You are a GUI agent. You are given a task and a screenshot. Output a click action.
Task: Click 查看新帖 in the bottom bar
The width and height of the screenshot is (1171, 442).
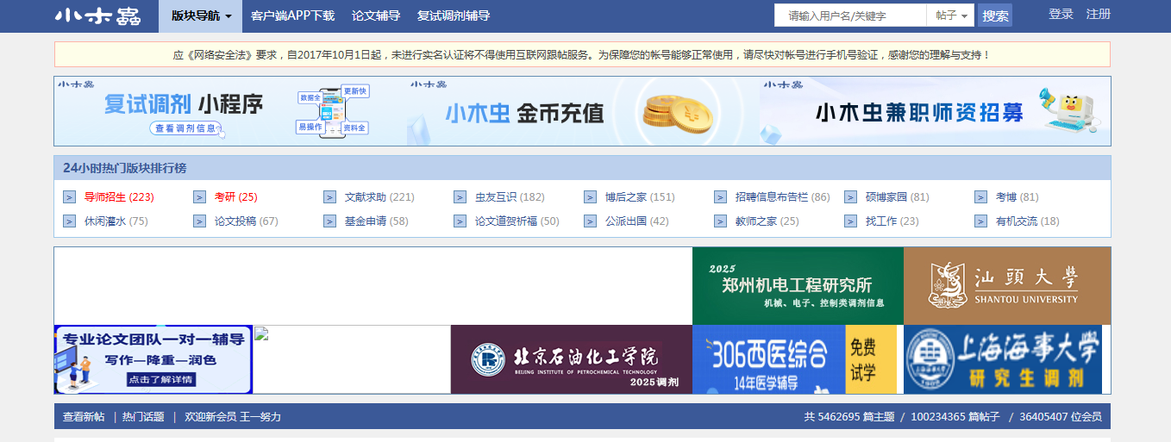point(84,417)
